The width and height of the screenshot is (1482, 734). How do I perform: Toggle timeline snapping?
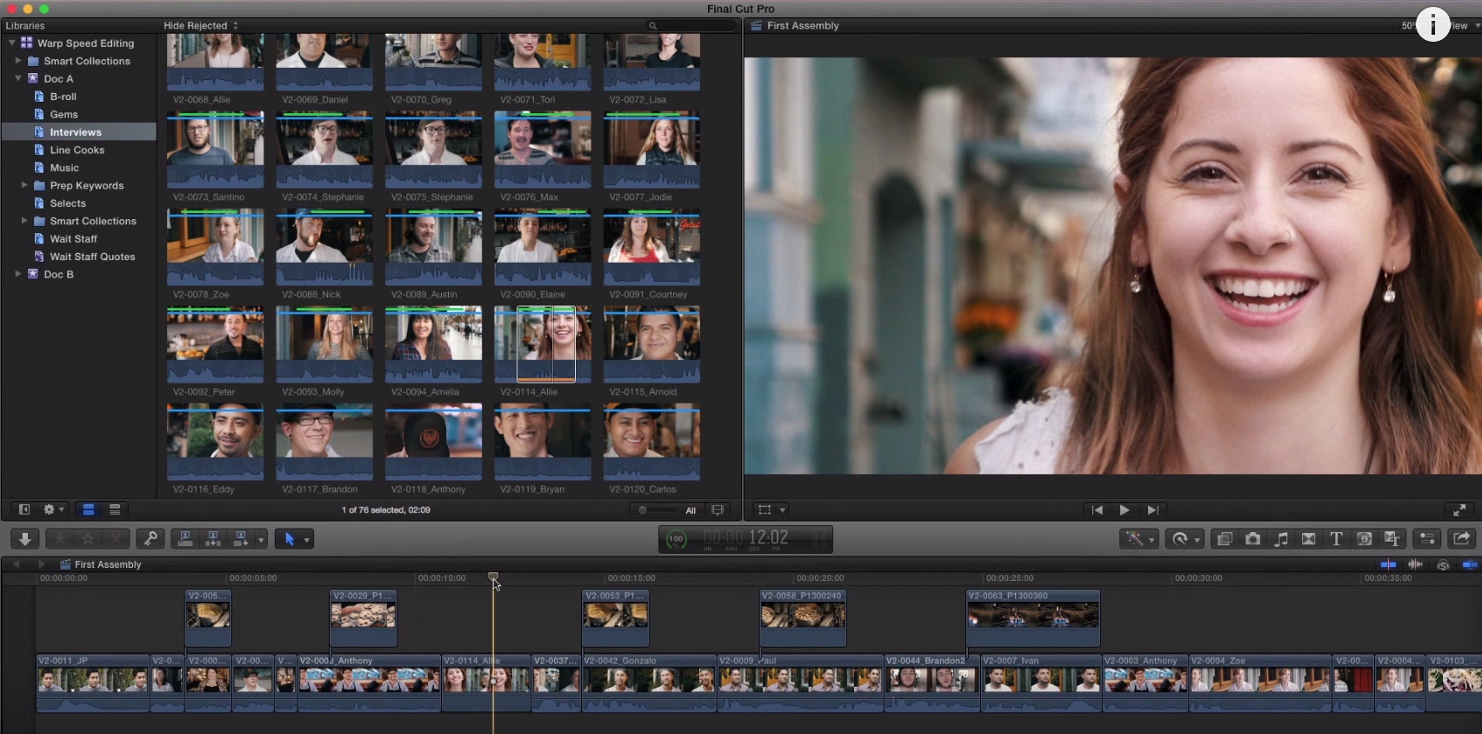[1470, 564]
